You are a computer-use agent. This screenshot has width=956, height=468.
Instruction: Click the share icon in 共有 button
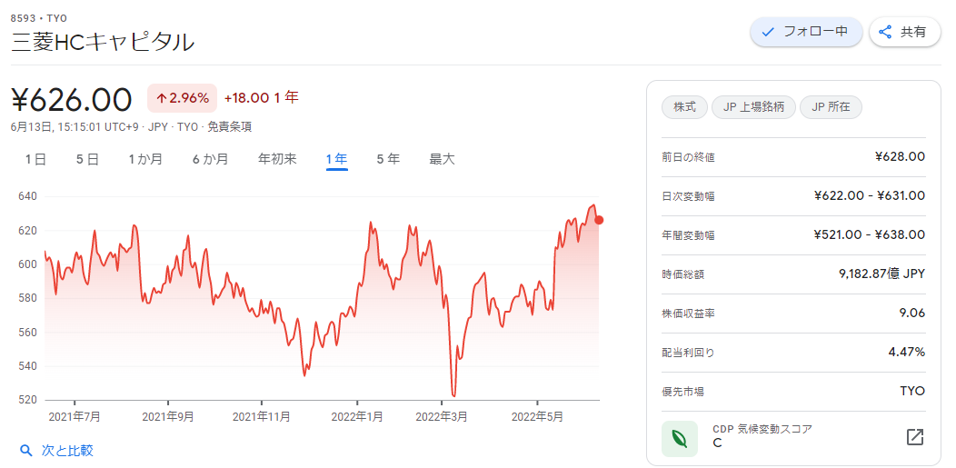point(885,32)
